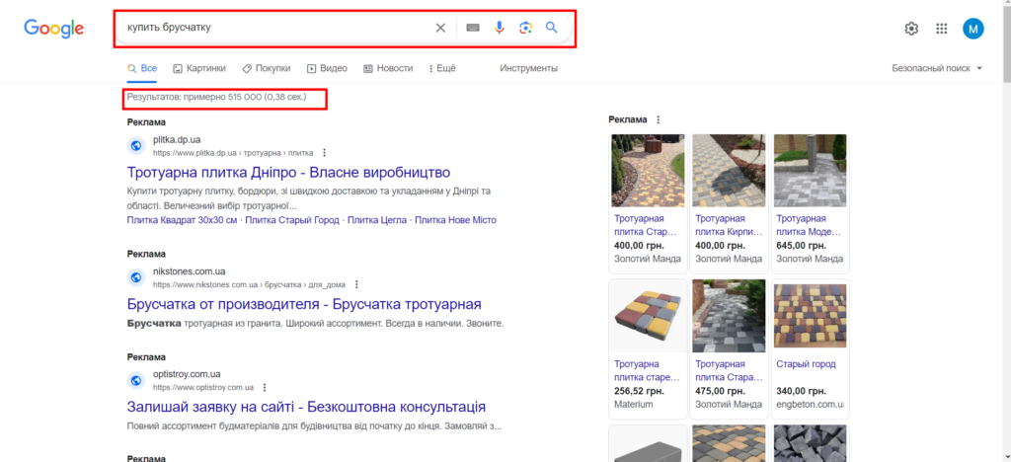
Task: Click the plitka.dp.ua globe favicon
Action: tap(136, 146)
